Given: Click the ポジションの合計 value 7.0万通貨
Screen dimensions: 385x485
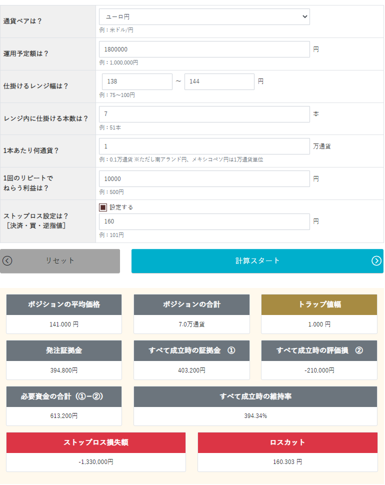Looking at the screenshot, I should click(191, 324).
